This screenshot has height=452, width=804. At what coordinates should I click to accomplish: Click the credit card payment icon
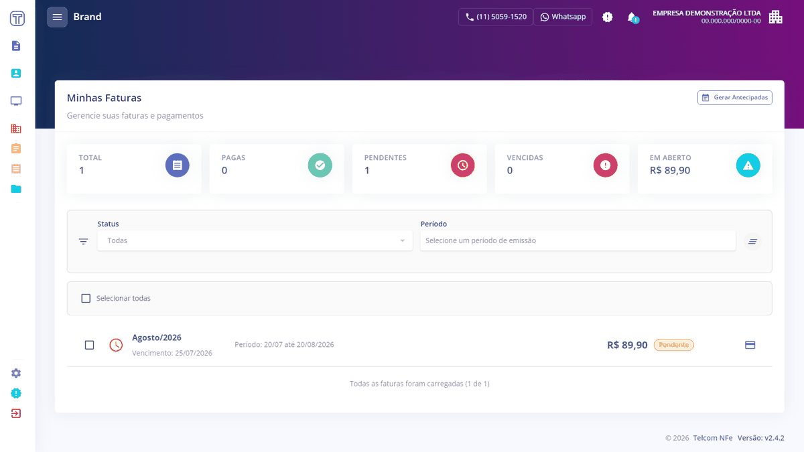coord(750,345)
